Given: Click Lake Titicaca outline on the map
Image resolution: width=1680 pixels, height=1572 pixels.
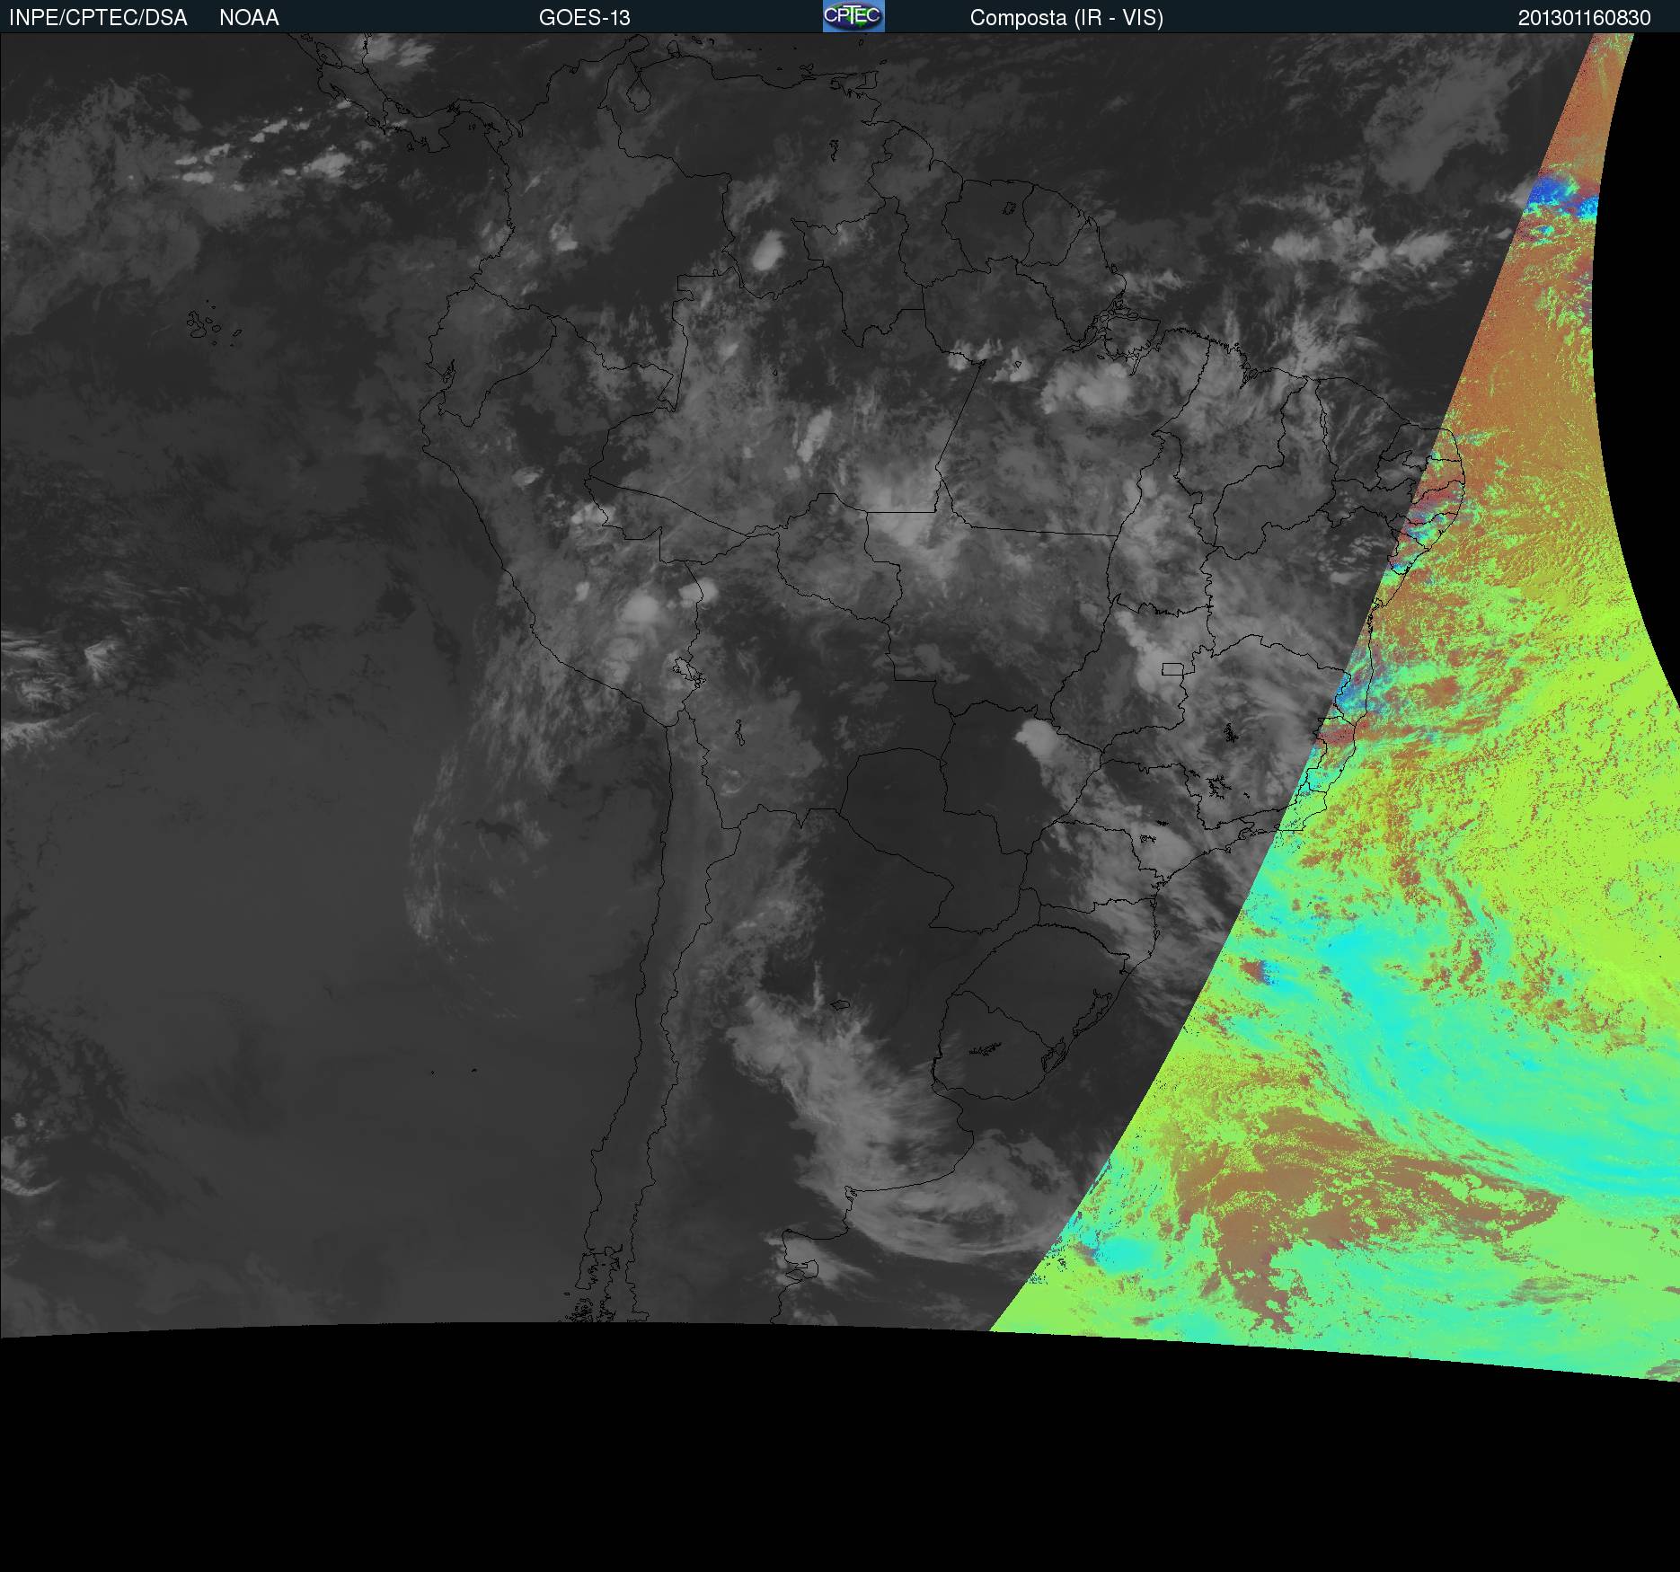Looking at the screenshot, I should [x=685, y=670].
